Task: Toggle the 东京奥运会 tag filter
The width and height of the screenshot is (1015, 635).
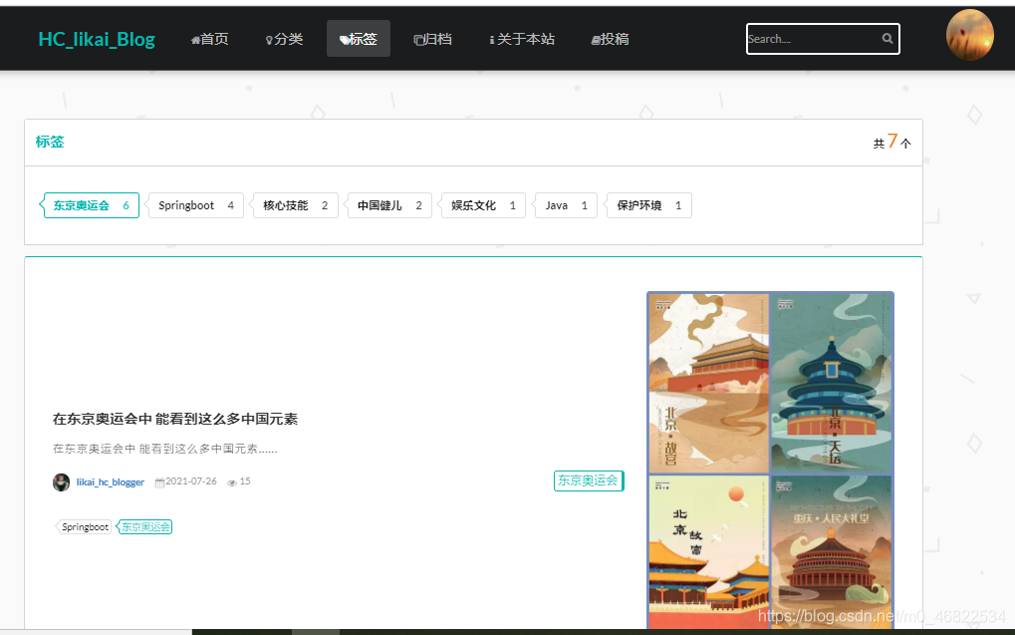Action: 90,205
